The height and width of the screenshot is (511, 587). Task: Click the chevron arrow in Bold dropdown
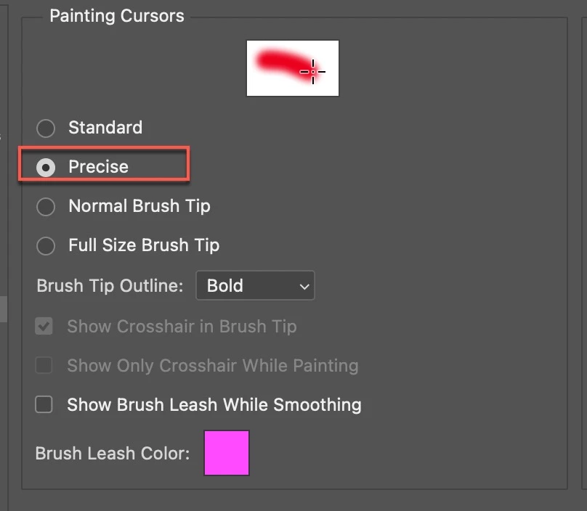point(304,287)
